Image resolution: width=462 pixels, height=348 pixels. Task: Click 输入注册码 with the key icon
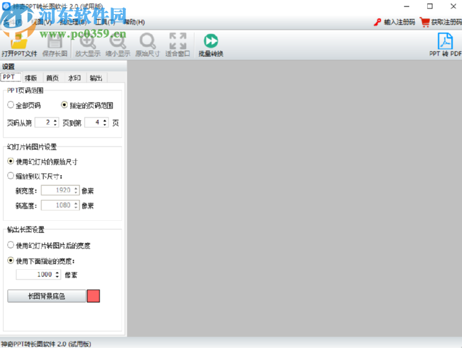point(394,22)
